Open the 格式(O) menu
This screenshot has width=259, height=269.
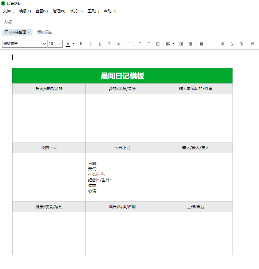pyautogui.click(x=76, y=11)
